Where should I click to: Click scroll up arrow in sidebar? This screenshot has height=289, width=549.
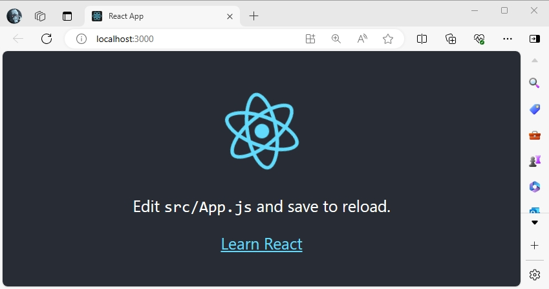(535, 61)
